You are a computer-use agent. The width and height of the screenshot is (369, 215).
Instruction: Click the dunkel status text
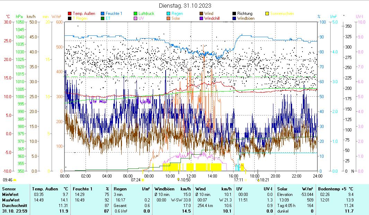click(x=283, y=211)
